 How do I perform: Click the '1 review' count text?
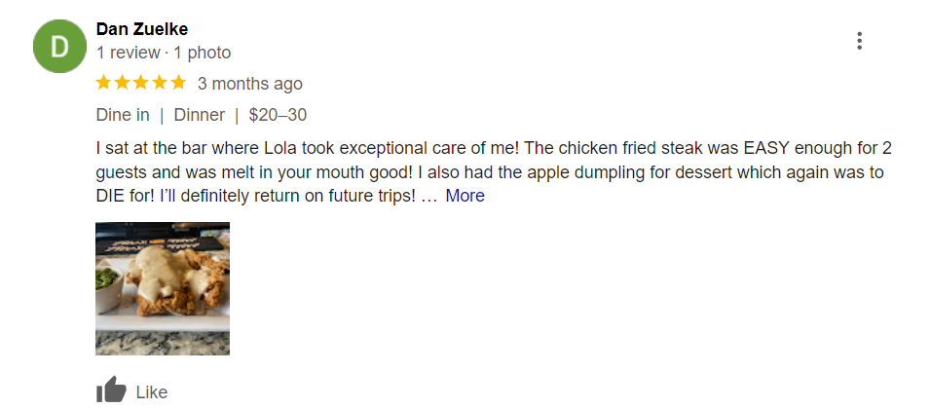129,53
